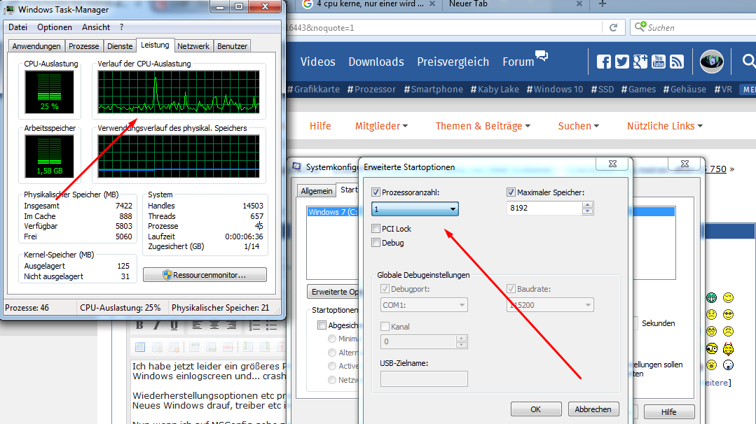Click the Maximaler Speicher 8192 field
Image resolution: width=756 pixels, height=424 pixels.
(x=544, y=208)
